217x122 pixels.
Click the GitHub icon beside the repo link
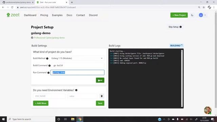click(32, 38)
